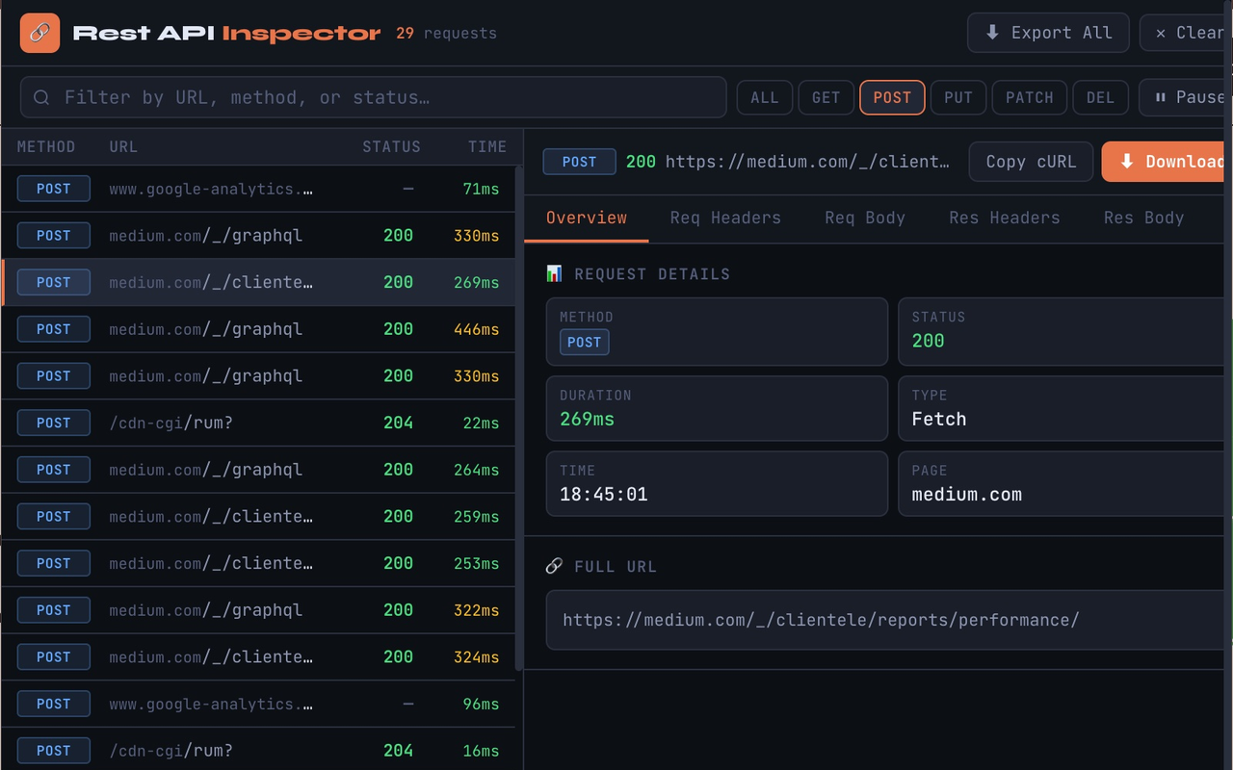Click the search magnifier icon in filter bar
Screen dimensions: 1233x770
pos(41,97)
